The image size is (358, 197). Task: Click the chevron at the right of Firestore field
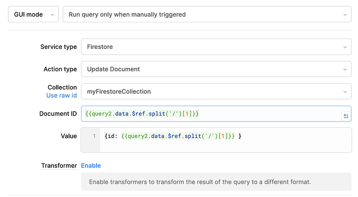click(x=345, y=47)
